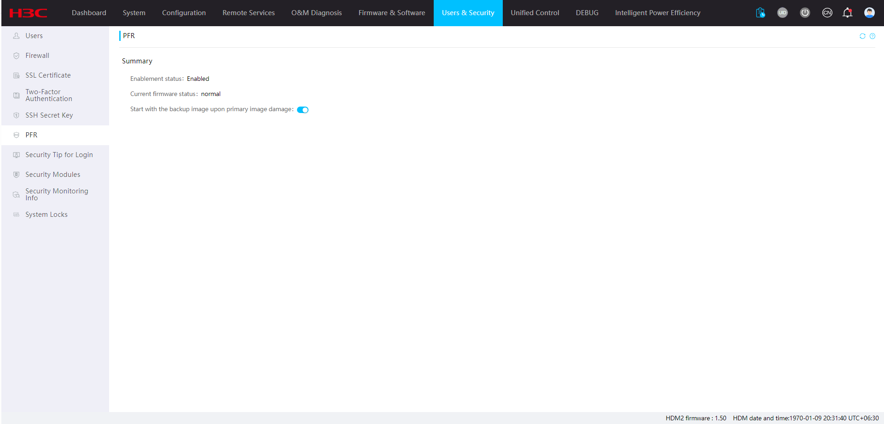Toggle the UID LED icon
Viewport: 884px width, 424px height.
coord(782,13)
